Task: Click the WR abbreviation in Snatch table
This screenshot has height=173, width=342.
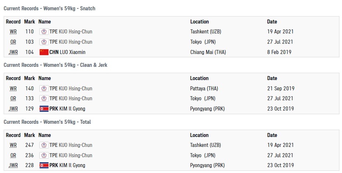Action: (x=13, y=32)
